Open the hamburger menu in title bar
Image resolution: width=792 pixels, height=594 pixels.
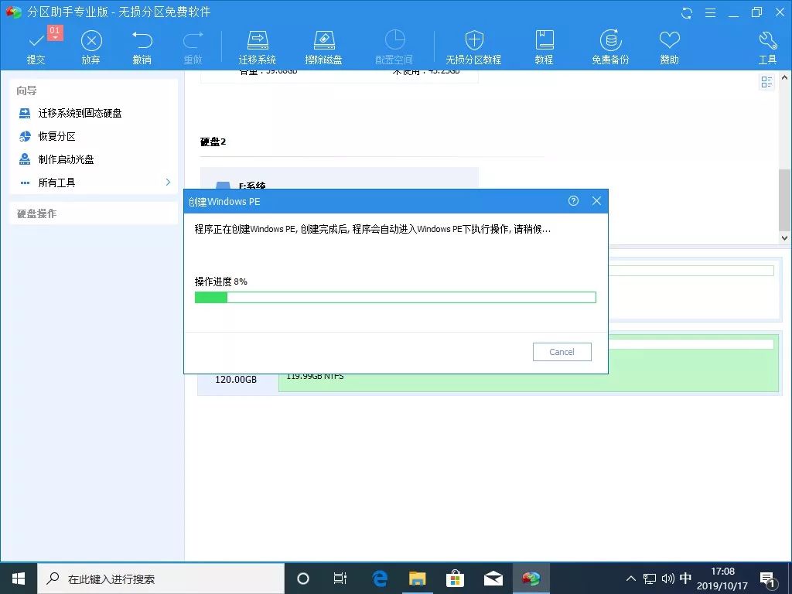[x=710, y=12]
